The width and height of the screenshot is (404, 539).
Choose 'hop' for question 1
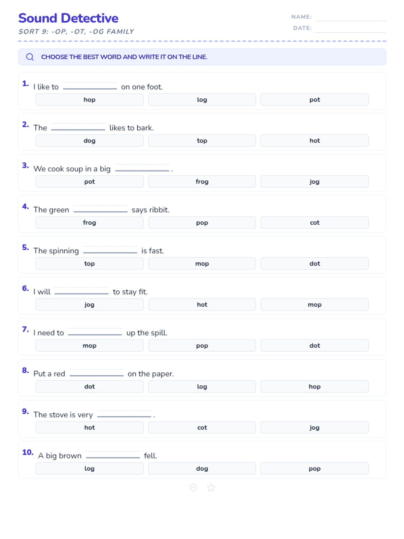(90, 100)
